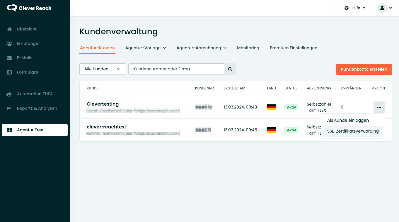Click the three-dots action button for Clevertesting
The image size is (399, 222).
pos(379,107)
